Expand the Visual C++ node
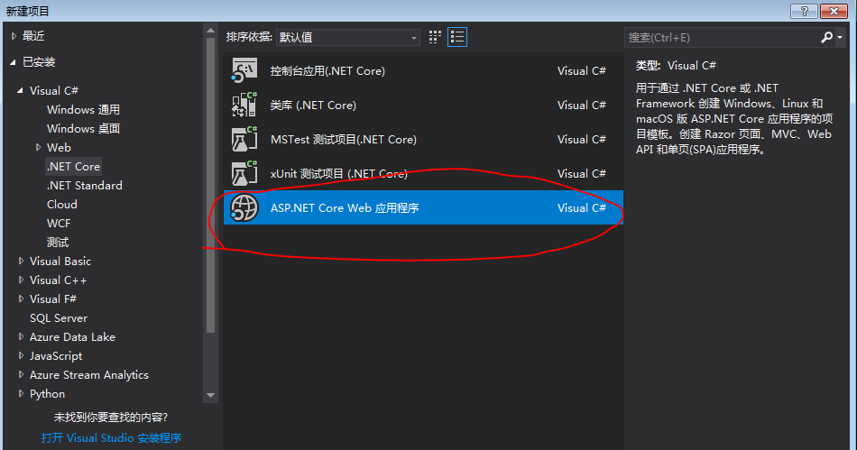 point(22,280)
